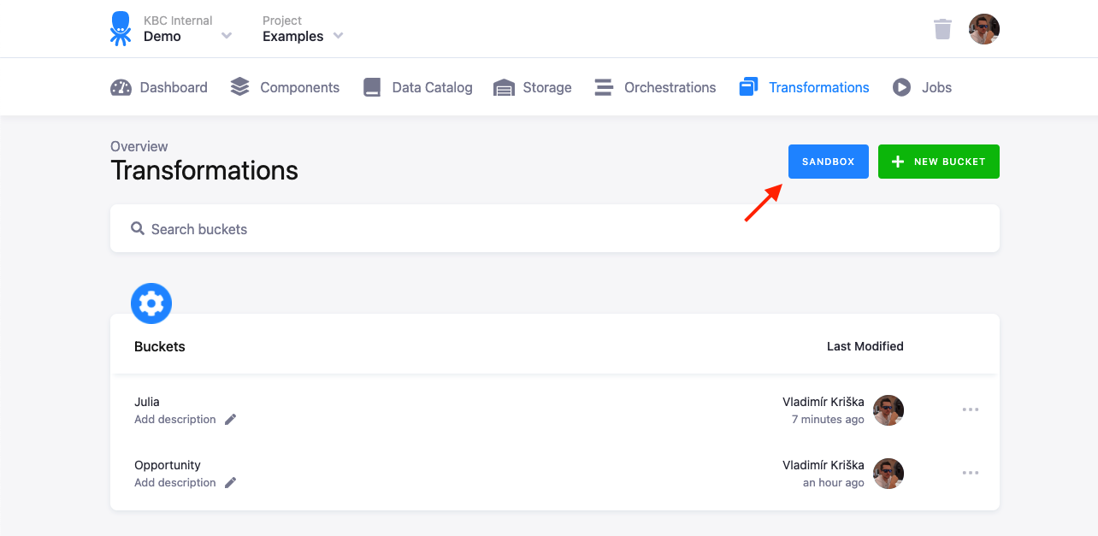The width and height of the screenshot is (1098, 536).
Task: Click the Transformations copy icon
Action: tap(748, 87)
